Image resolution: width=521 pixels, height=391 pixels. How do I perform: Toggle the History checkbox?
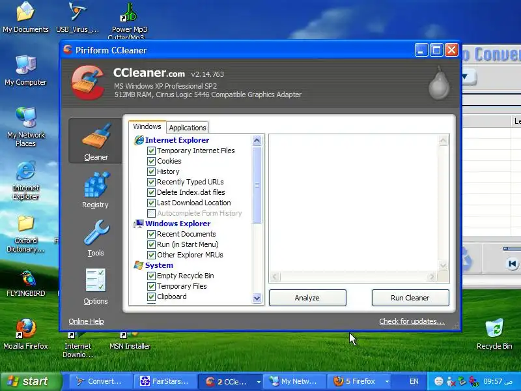click(151, 171)
